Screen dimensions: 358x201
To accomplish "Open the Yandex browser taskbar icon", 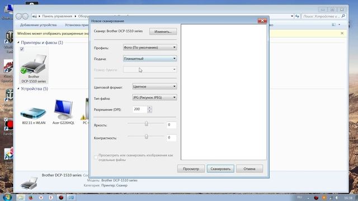I will tap(41, 197).
